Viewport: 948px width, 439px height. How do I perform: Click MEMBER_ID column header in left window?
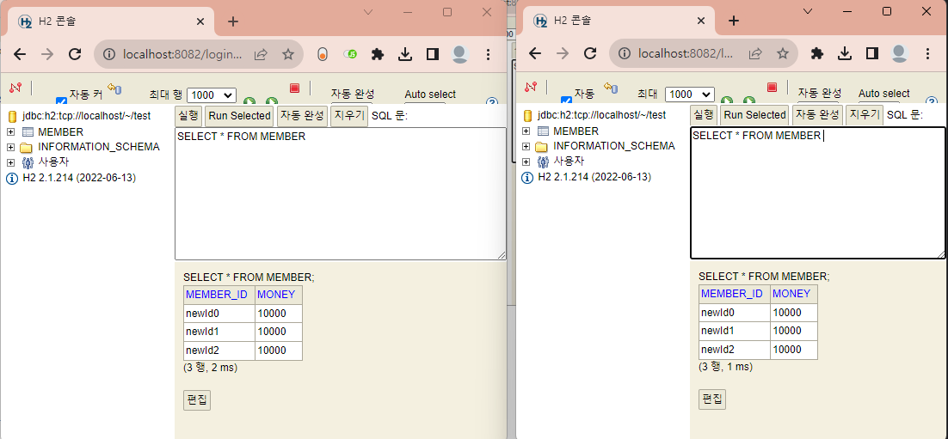click(x=219, y=296)
